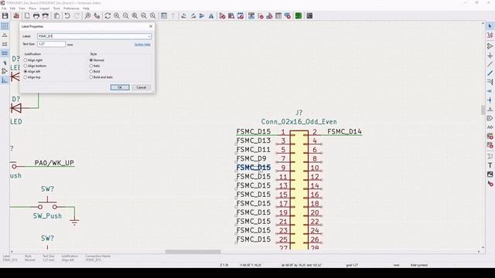Open the Symbol Editor icon

pos(222,15)
